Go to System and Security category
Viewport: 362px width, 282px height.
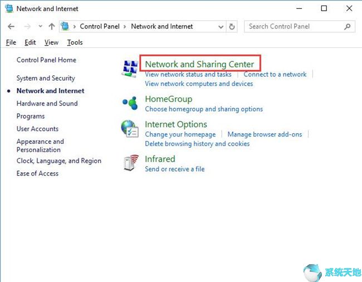pyautogui.click(x=46, y=78)
